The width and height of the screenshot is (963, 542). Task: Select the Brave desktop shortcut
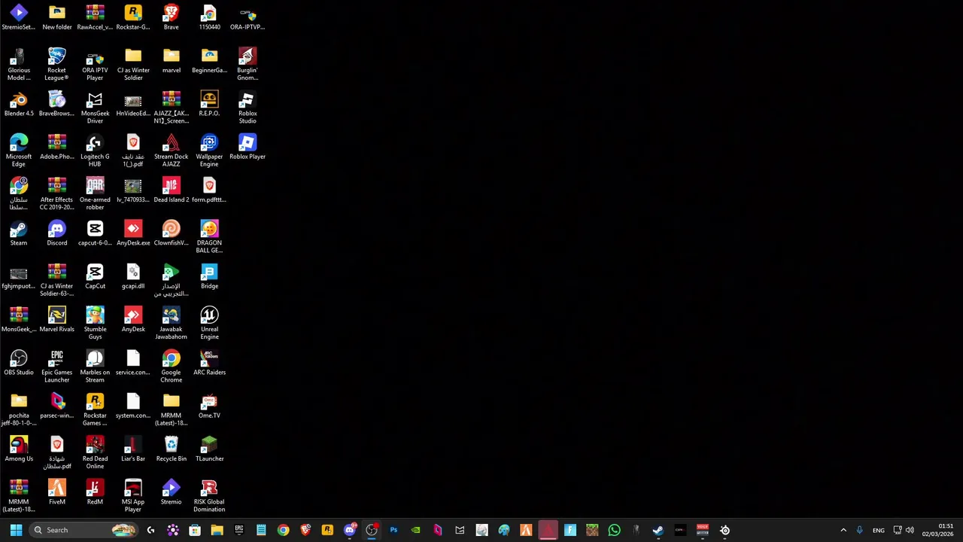click(171, 17)
